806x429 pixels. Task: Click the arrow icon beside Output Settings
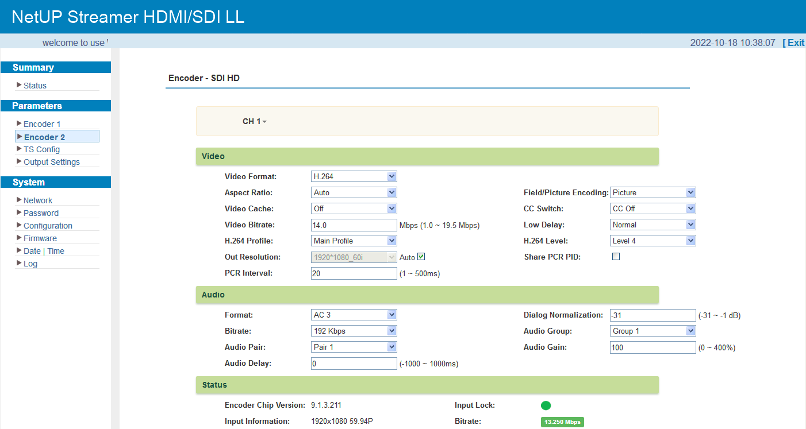pyautogui.click(x=20, y=161)
